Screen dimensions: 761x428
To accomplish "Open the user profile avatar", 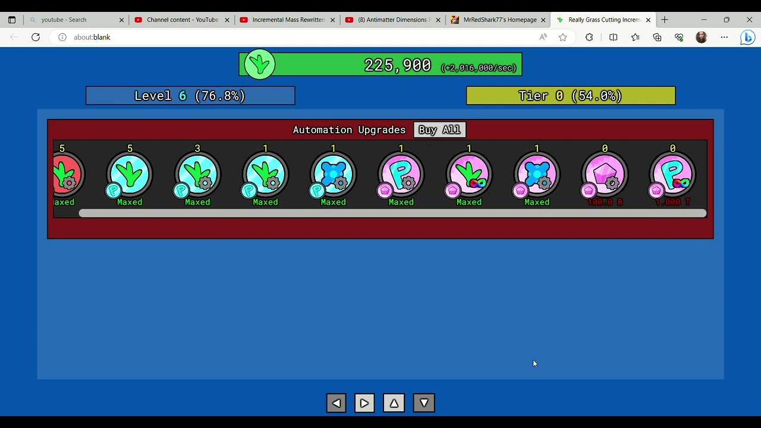I will click(702, 37).
